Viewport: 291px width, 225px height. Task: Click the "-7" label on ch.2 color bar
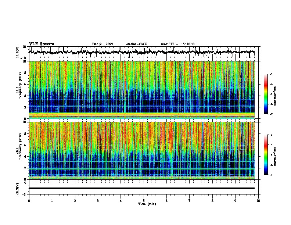[x=271, y=175]
